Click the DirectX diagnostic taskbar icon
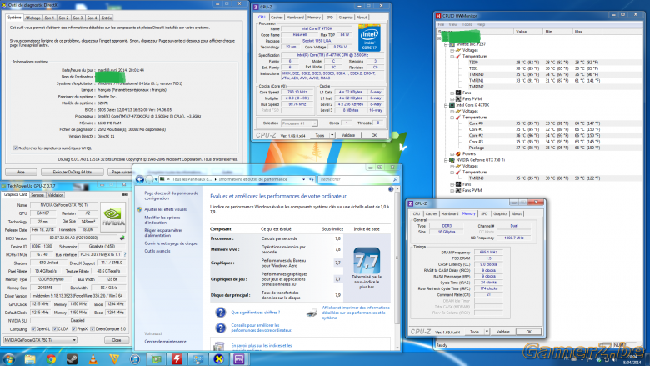The width and height of the screenshot is (650, 366). click(x=218, y=359)
